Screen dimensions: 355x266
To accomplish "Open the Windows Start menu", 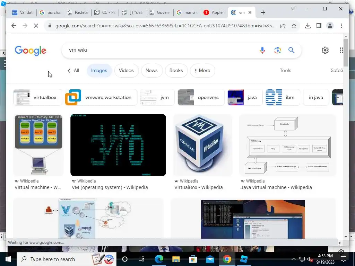I will click(x=8, y=259).
